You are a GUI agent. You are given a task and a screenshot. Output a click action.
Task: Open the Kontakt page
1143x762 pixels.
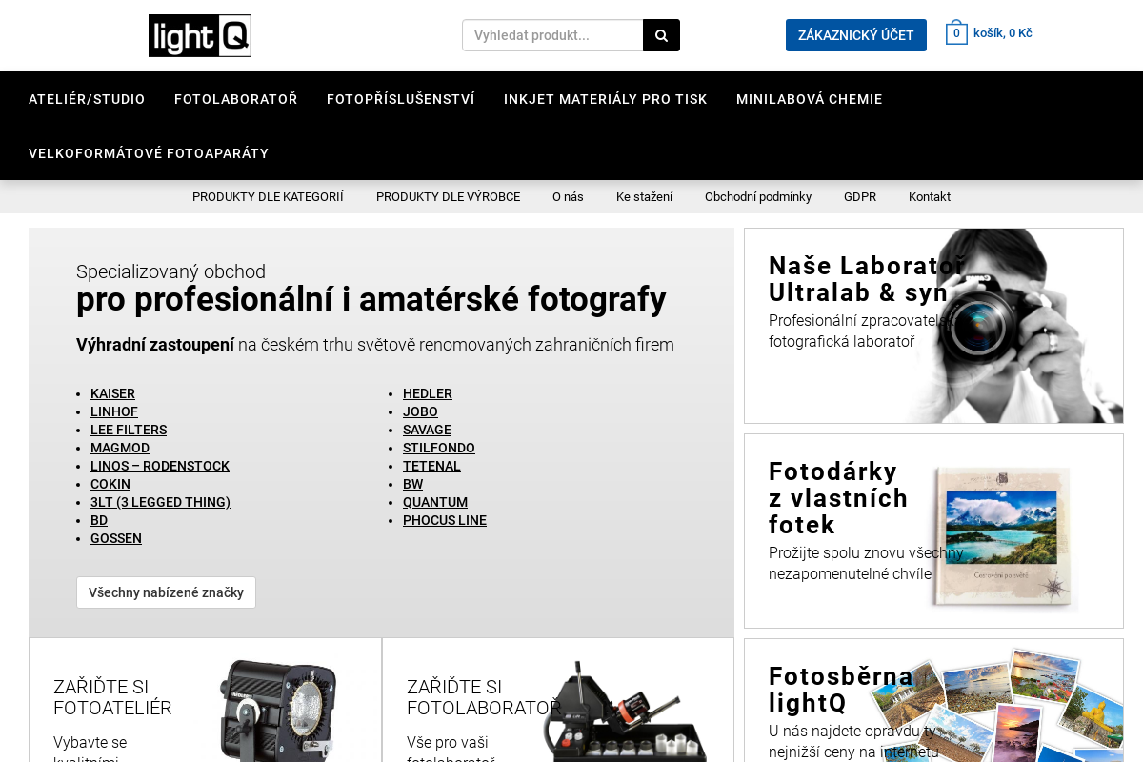(x=929, y=196)
